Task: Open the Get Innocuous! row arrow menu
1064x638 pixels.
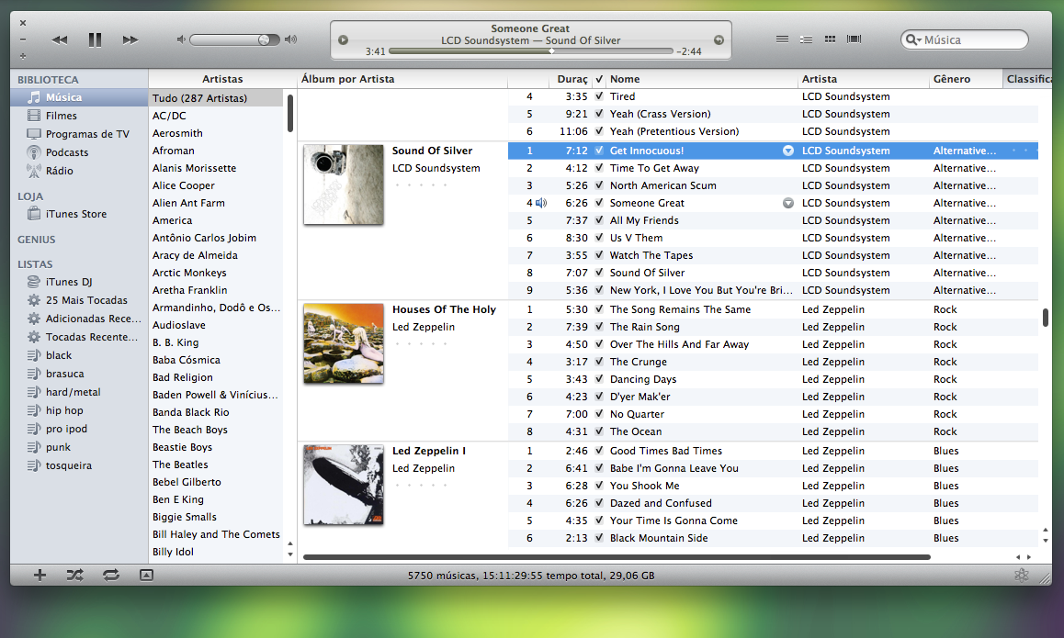Action: click(x=787, y=151)
